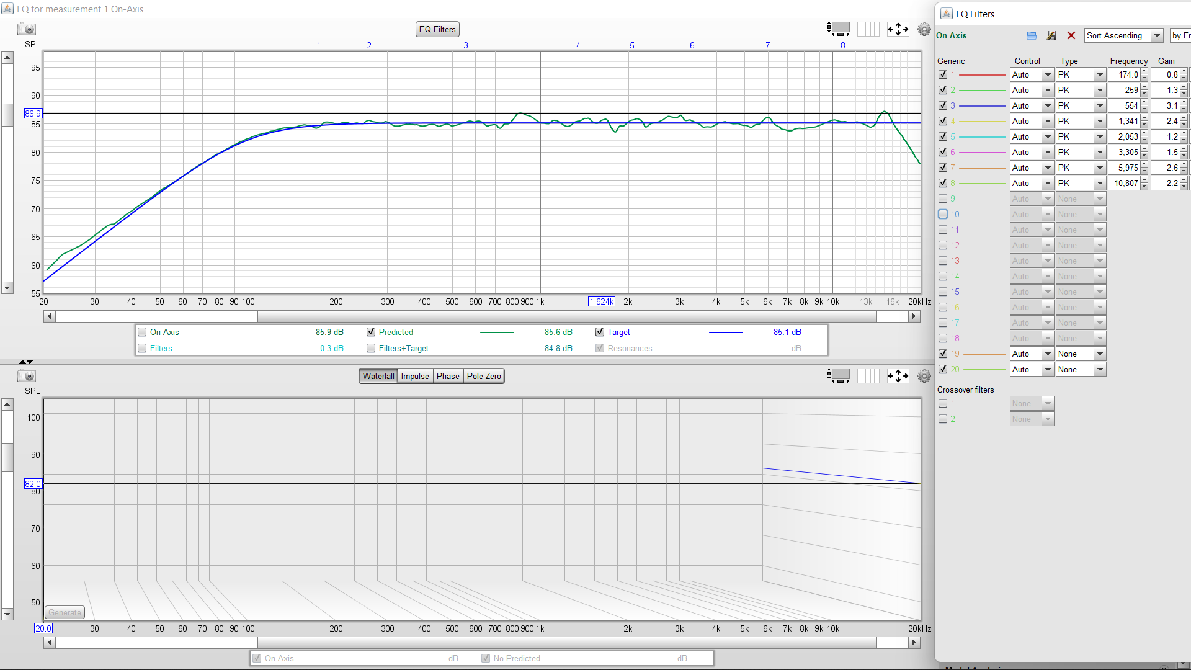Increase filter 3 gain with stepper up
Image resolution: width=1191 pixels, height=670 pixels.
point(1184,102)
